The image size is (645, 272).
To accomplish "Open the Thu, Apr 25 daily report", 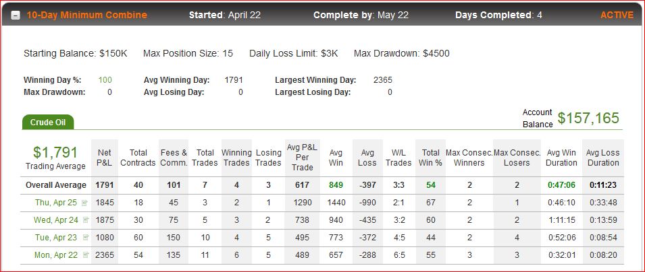I will point(56,203).
